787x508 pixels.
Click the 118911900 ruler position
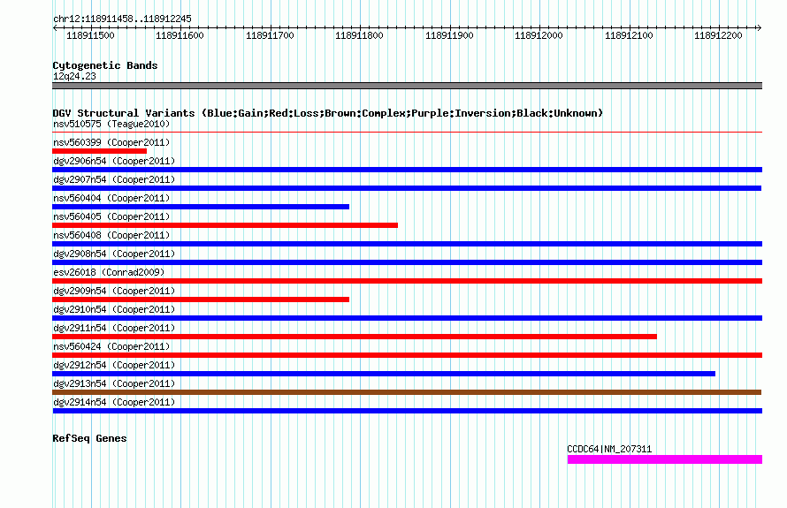point(449,35)
